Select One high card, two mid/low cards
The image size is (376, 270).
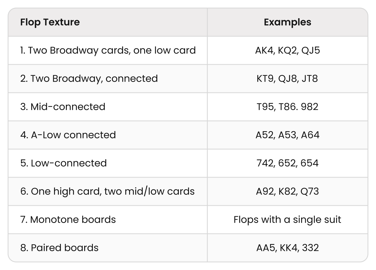click(x=107, y=192)
